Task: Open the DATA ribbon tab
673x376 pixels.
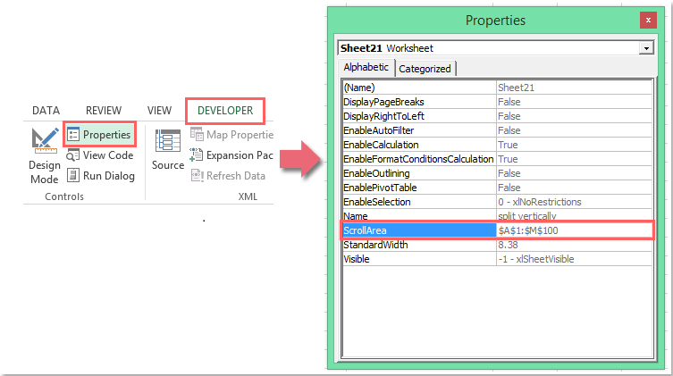Action: [x=46, y=111]
